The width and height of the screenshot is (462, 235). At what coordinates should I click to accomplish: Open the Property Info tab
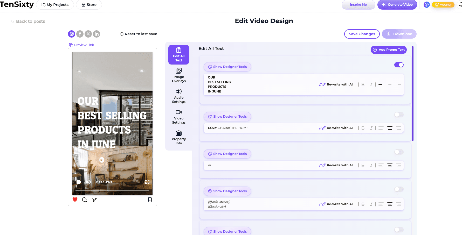(179, 138)
